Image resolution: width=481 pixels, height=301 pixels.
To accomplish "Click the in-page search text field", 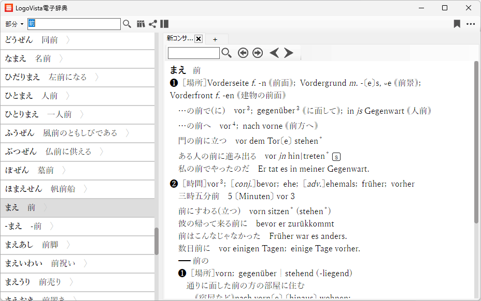I will [194, 53].
